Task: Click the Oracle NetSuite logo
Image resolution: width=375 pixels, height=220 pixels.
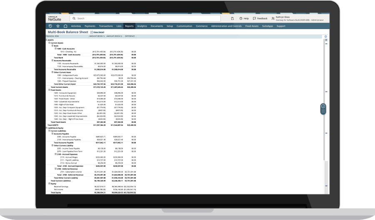Action: (x=53, y=18)
